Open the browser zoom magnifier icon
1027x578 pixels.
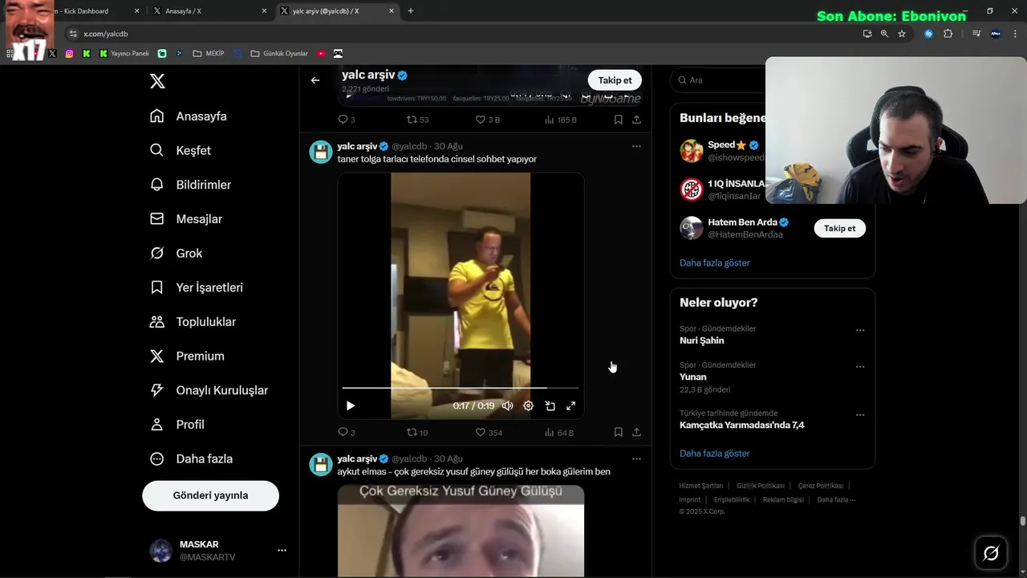tap(884, 34)
